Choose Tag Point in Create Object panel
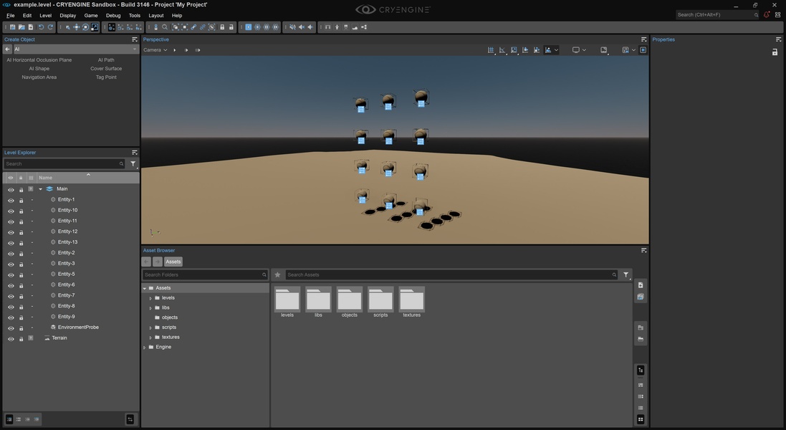Image resolution: width=786 pixels, height=430 pixels. point(106,77)
